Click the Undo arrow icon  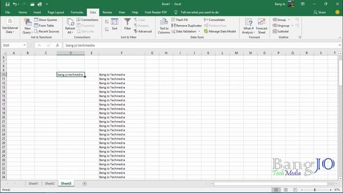point(15,4)
